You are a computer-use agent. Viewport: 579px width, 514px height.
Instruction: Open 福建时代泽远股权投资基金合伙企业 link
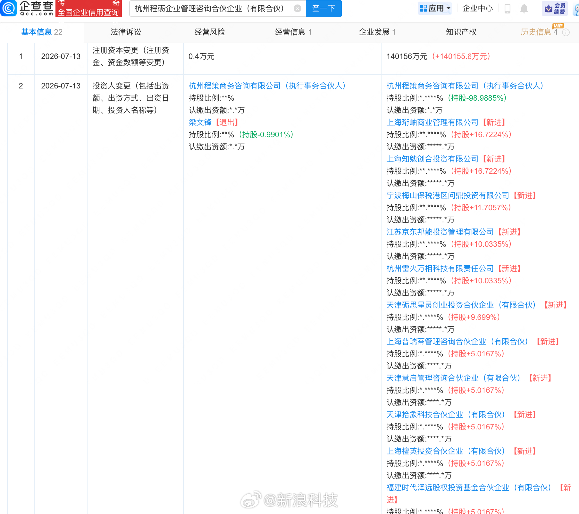coord(469,488)
